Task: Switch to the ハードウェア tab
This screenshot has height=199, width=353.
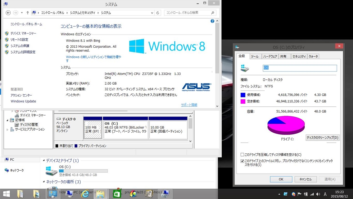Action: pos(270,56)
